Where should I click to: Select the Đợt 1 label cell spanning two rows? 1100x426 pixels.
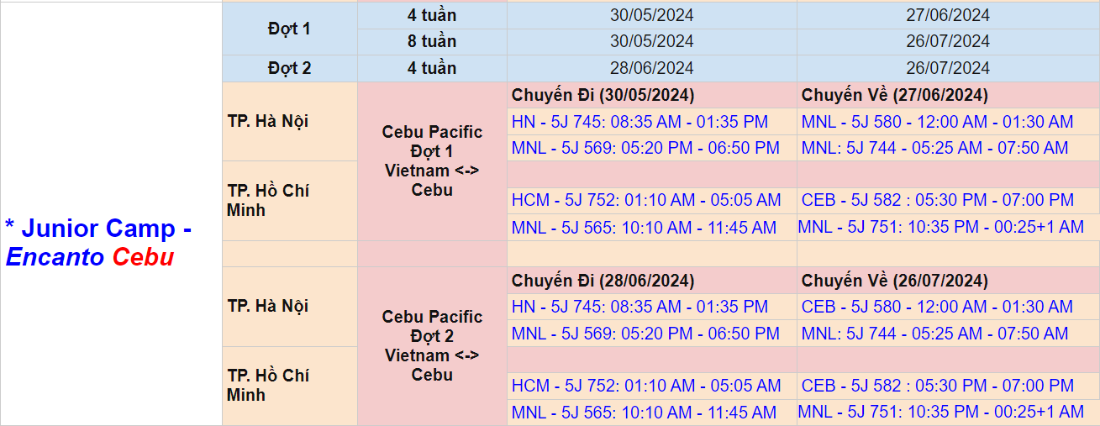tap(289, 29)
